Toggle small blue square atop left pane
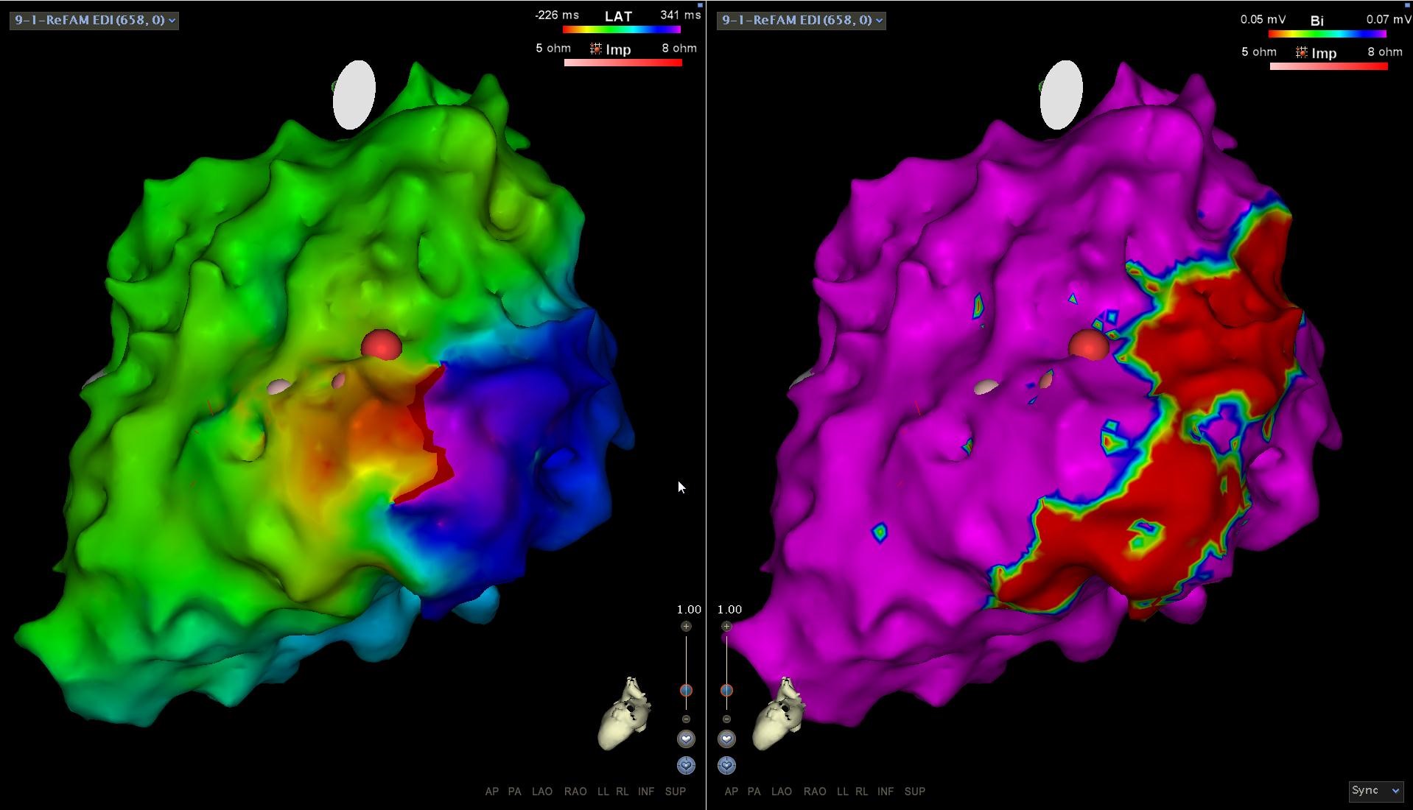Image resolution: width=1413 pixels, height=810 pixels. click(x=700, y=4)
